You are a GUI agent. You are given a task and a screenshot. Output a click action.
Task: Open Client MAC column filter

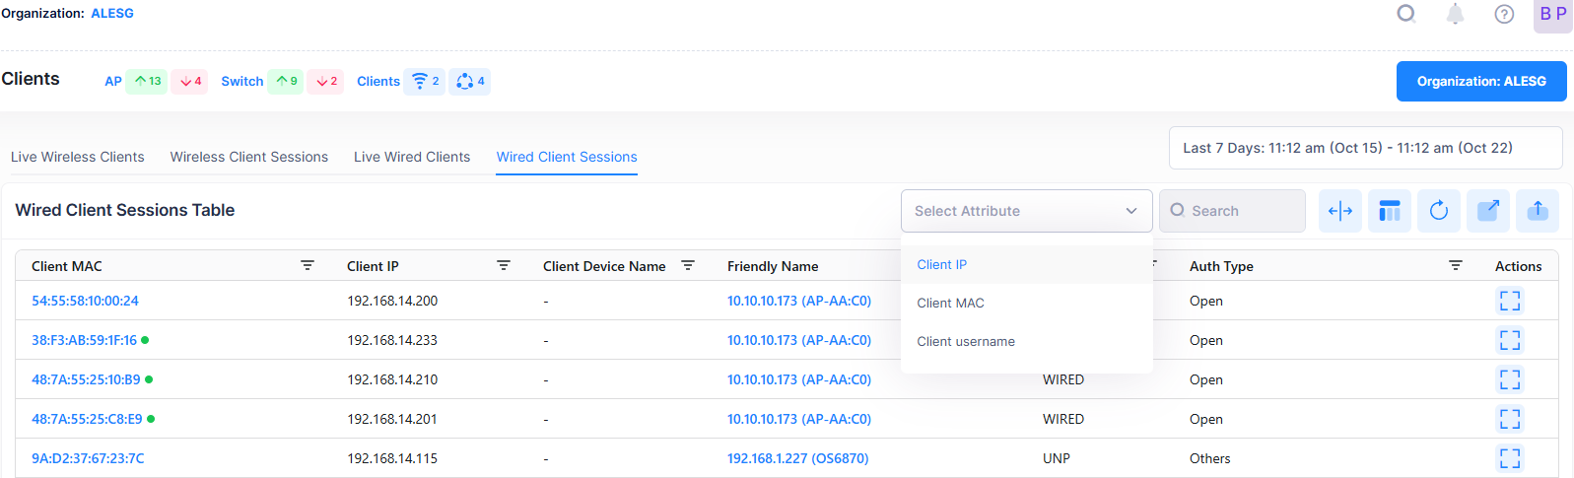tap(308, 266)
